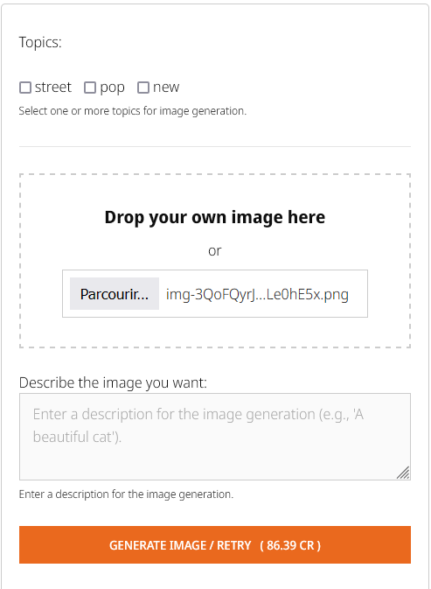The image size is (431, 589).
Task: Click the 'Topics:' label
Action: pyautogui.click(x=40, y=43)
